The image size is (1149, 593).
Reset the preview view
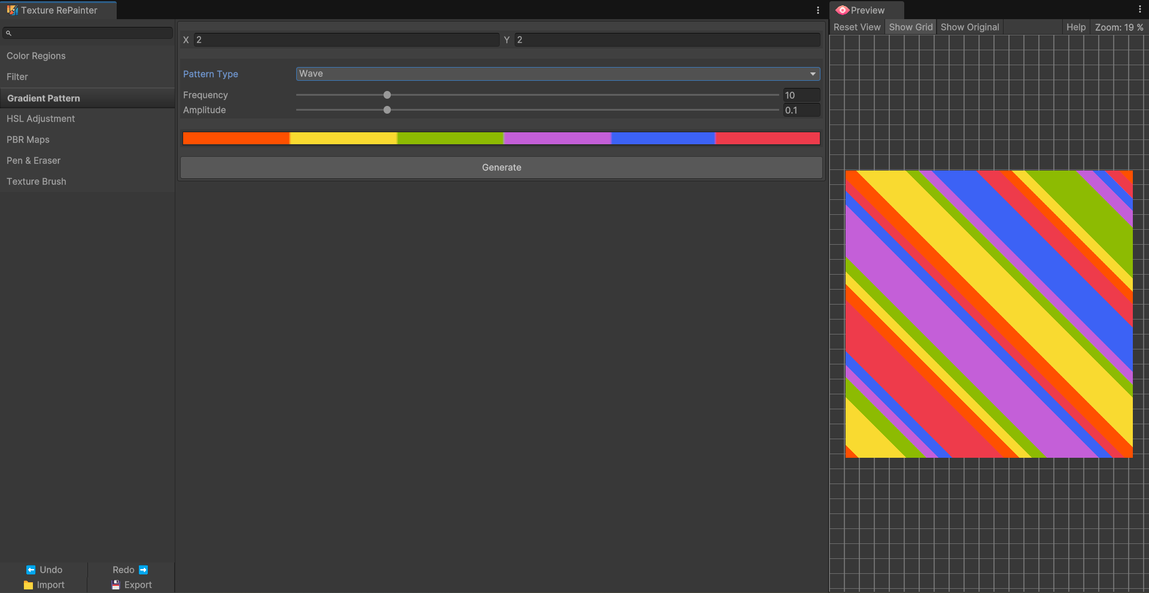pos(857,27)
